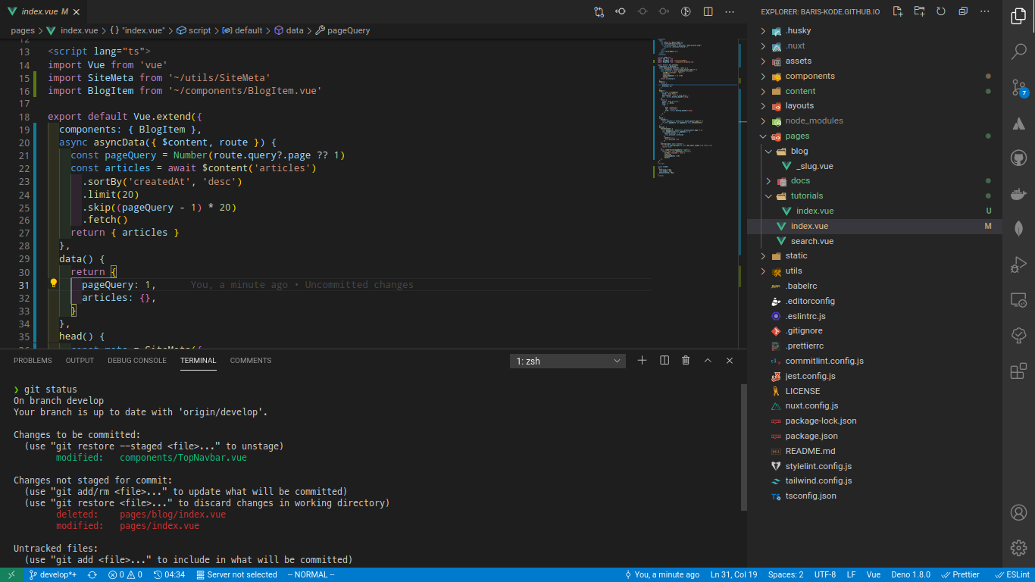Click the 'develop*+' branch in status bar
1035x582 pixels.
[53, 575]
